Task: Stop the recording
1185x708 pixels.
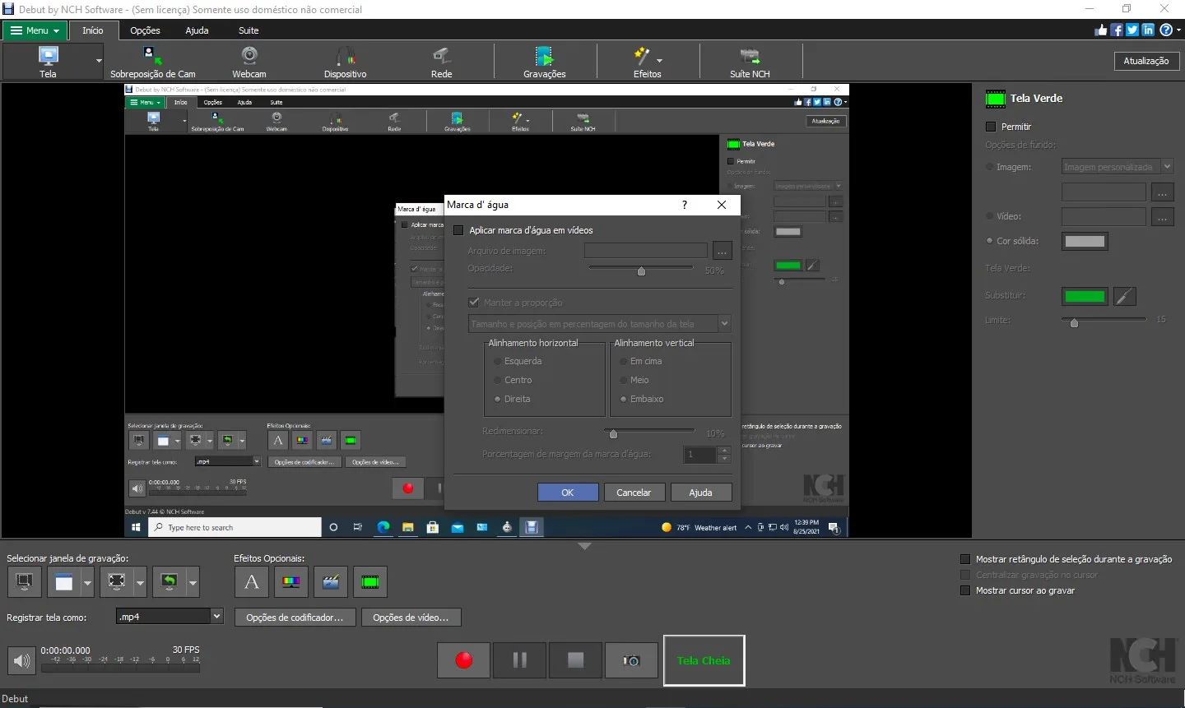Action: [576, 660]
